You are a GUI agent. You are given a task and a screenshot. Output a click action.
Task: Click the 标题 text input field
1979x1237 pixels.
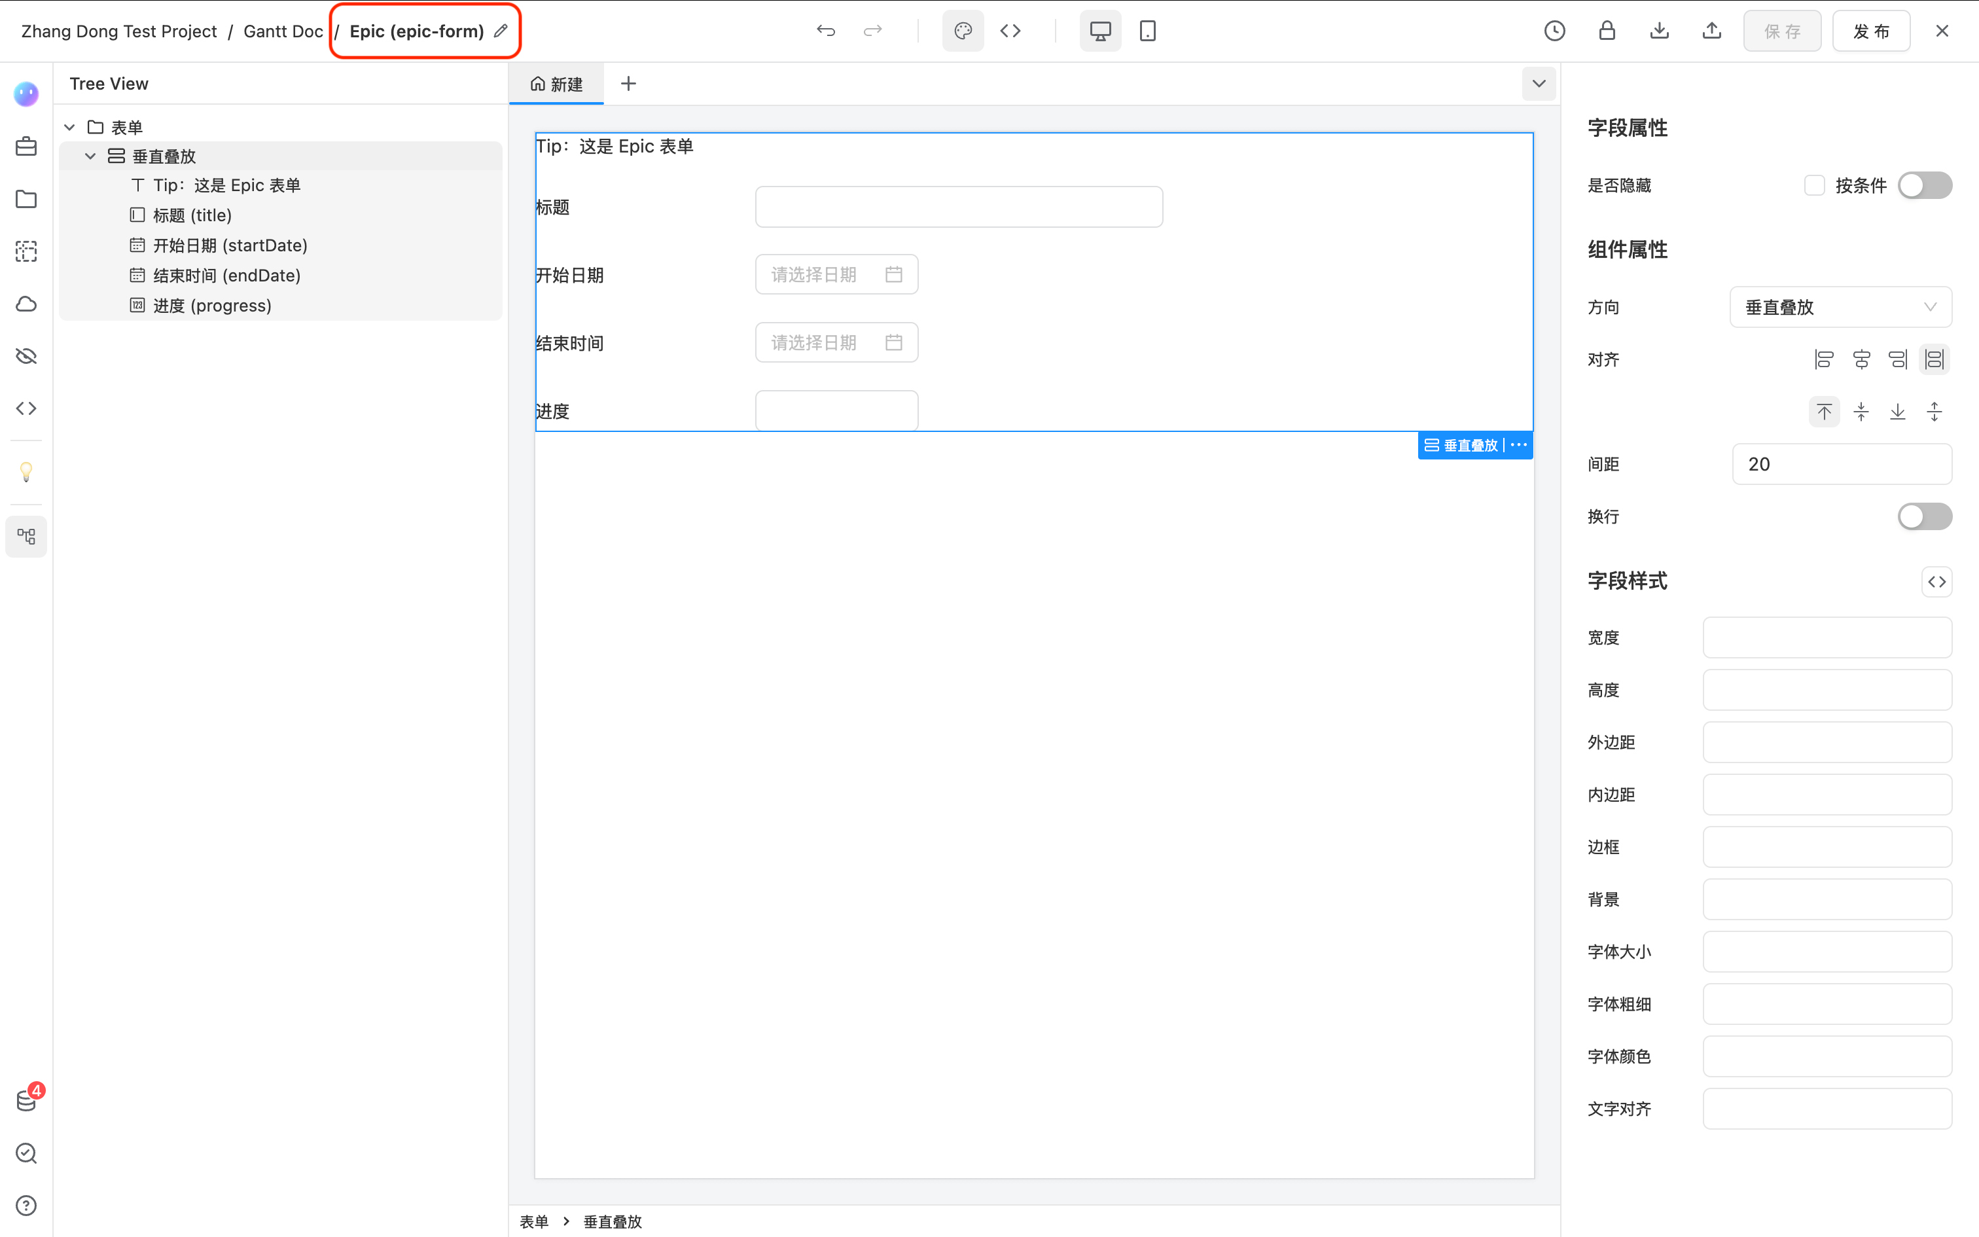tap(959, 206)
